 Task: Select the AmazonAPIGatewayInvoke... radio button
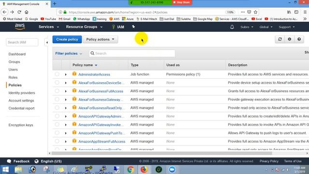click(57, 125)
